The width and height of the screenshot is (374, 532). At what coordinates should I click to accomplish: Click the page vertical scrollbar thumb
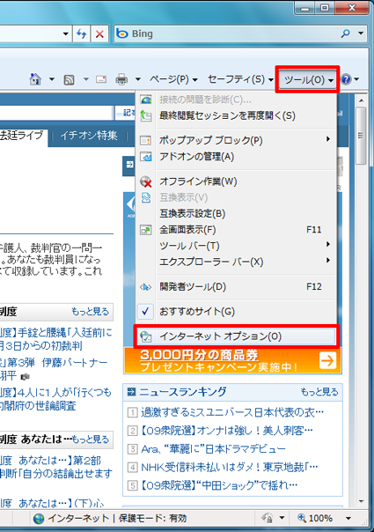pos(361,136)
